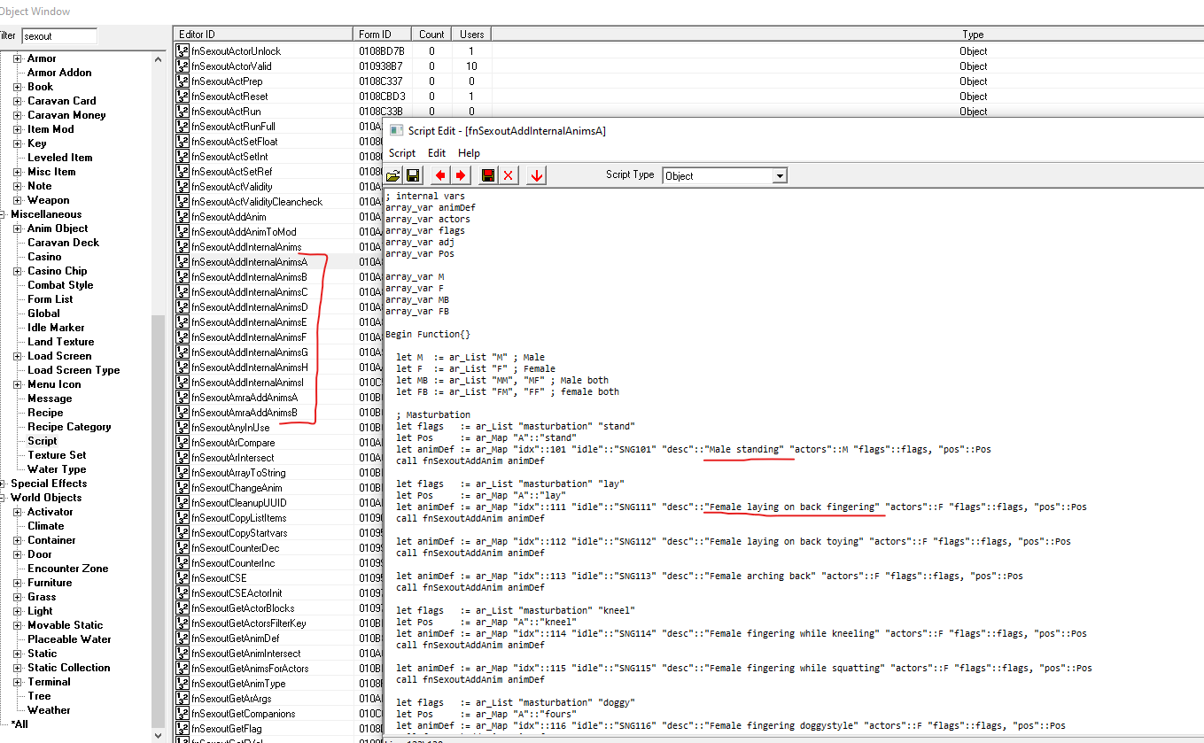Image resolution: width=1204 pixels, height=743 pixels.
Task: Click script icon beside fnSexoutCSE
Action: point(183,578)
